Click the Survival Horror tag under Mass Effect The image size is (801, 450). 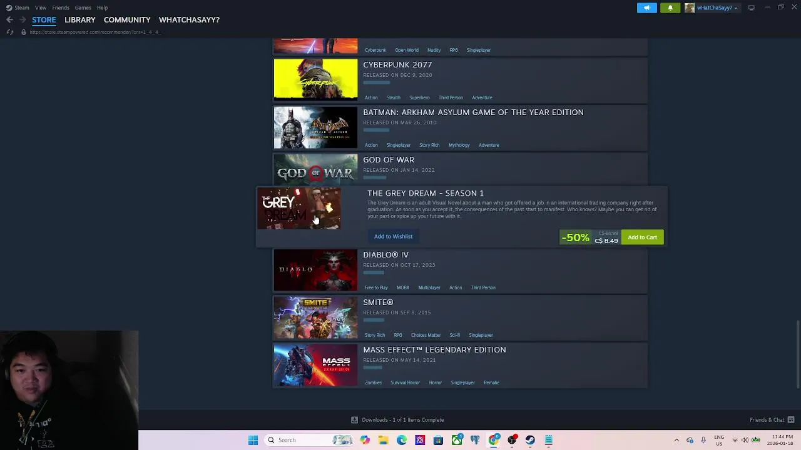coord(405,382)
